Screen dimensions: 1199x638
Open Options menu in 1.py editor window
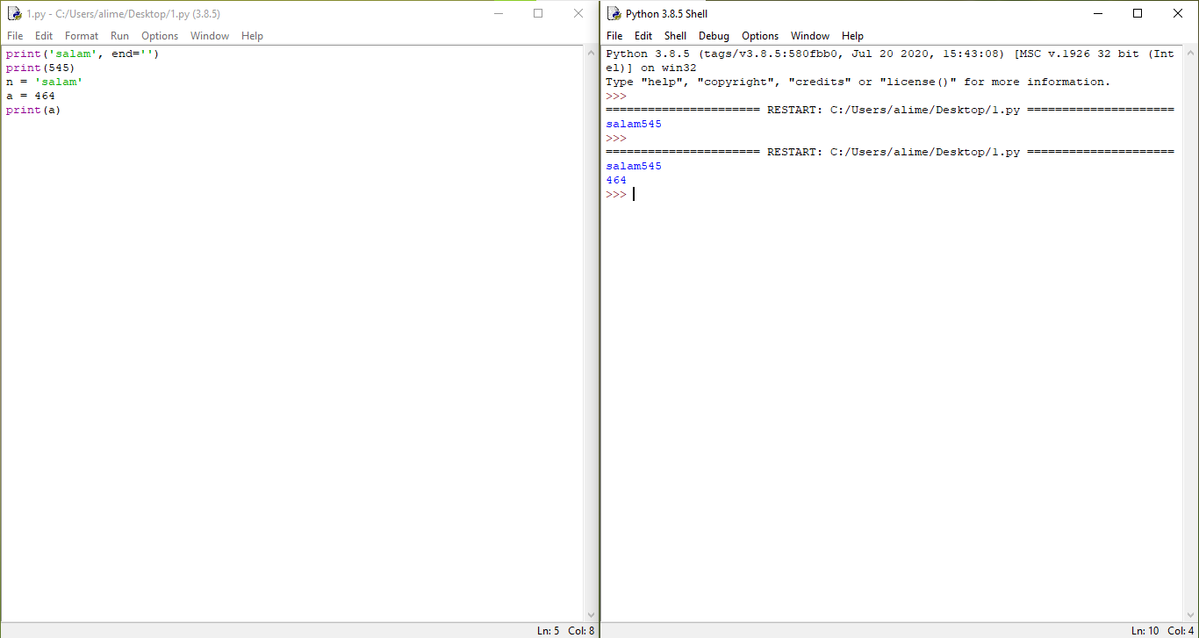(x=160, y=36)
